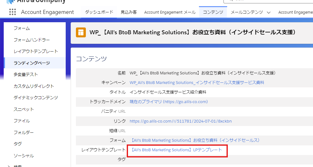
Task: Click the campaign link WP_All's BtoB Marketing Solutions
Action: coord(197,82)
